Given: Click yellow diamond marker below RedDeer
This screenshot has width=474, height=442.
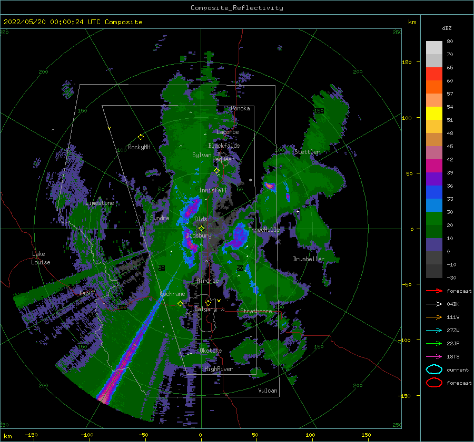Looking at the screenshot, I should click(216, 171).
